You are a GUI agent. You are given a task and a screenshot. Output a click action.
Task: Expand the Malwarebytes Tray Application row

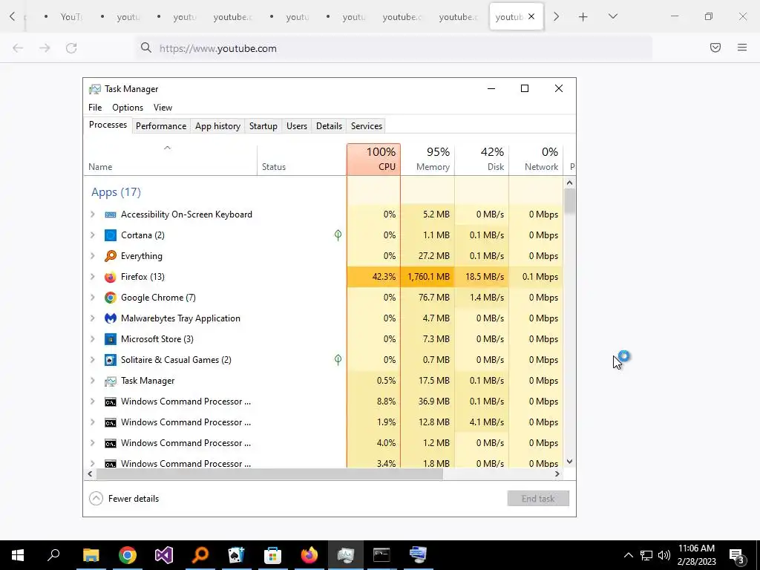point(93,318)
